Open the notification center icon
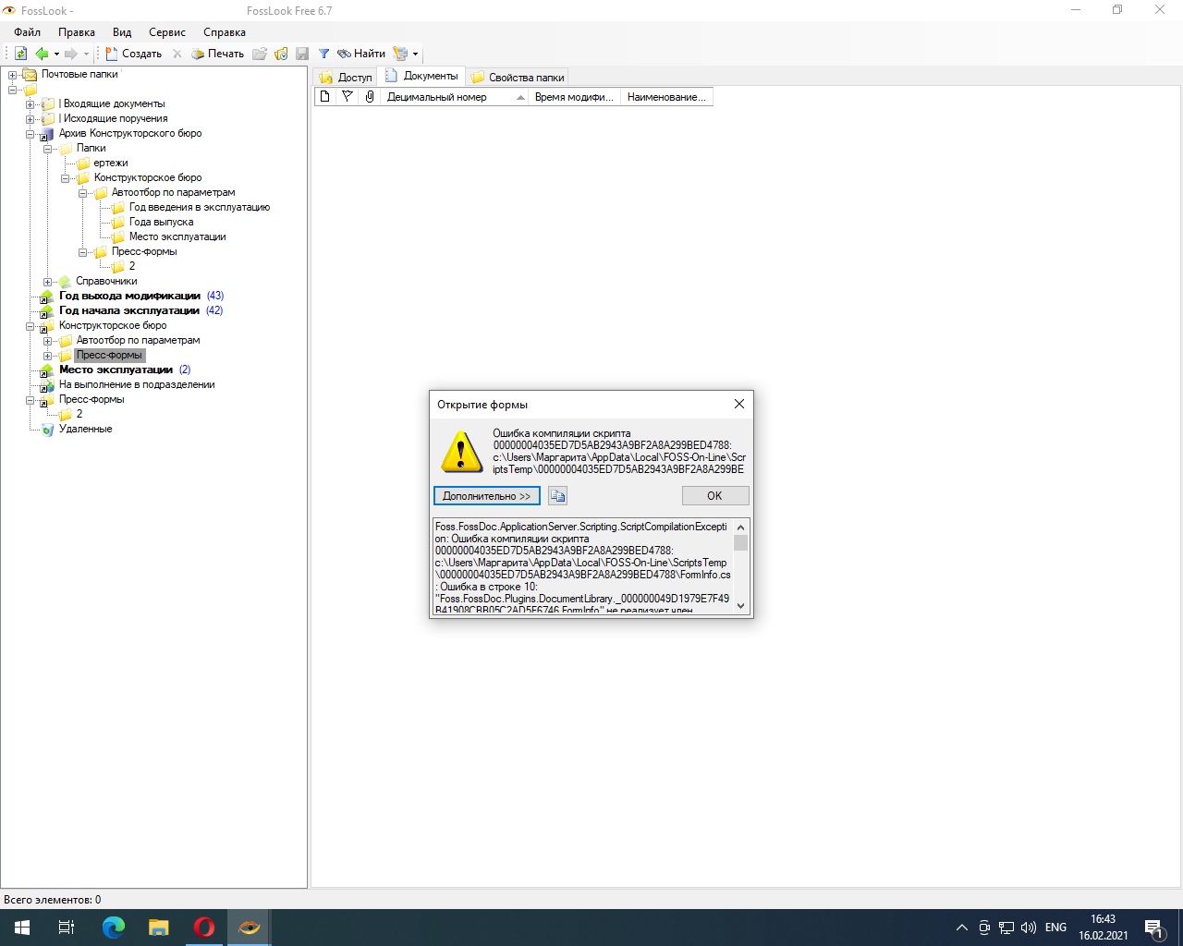This screenshot has width=1183, height=946. (1153, 928)
